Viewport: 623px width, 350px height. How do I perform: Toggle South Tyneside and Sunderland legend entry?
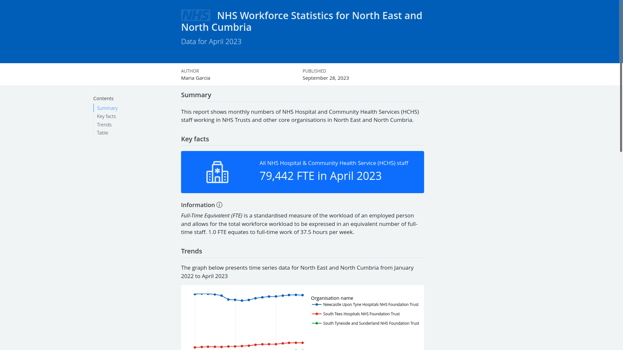[371, 323]
